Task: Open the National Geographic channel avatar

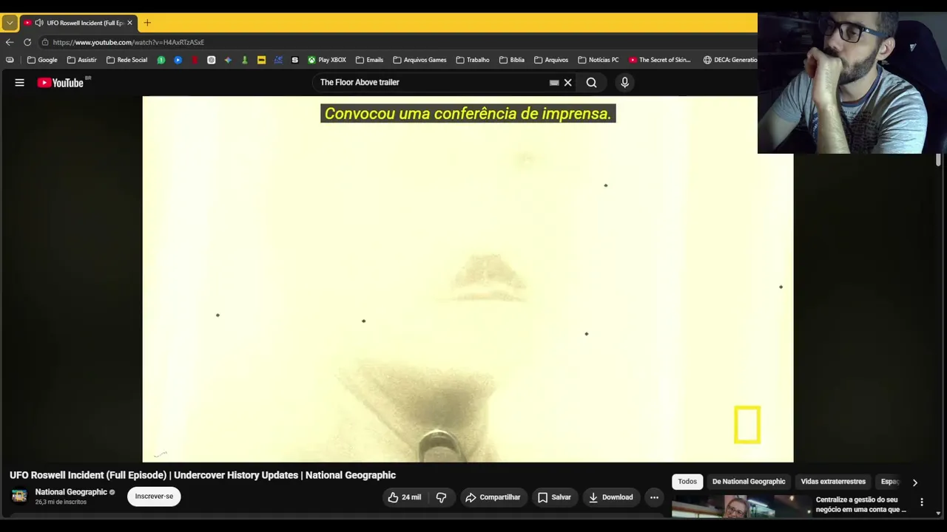Action: 19,496
